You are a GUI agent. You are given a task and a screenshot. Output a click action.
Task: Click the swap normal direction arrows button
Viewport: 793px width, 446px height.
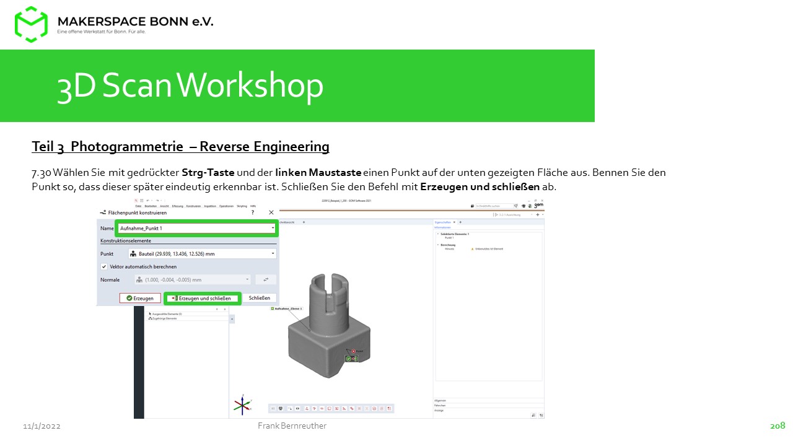pos(266,280)
